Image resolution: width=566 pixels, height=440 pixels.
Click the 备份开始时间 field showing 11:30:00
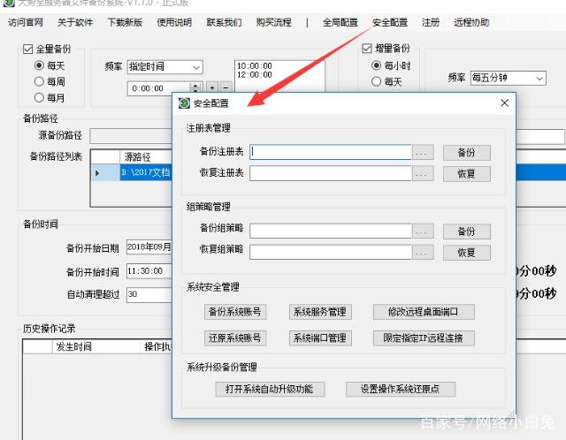pos(149,271)
